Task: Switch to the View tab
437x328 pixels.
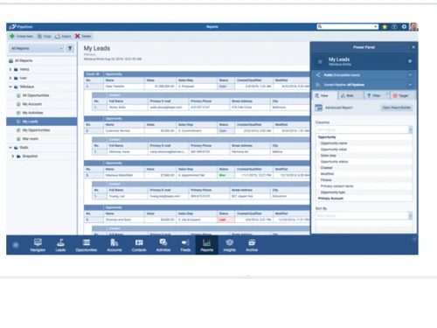Action: click(x=324, y=95)
